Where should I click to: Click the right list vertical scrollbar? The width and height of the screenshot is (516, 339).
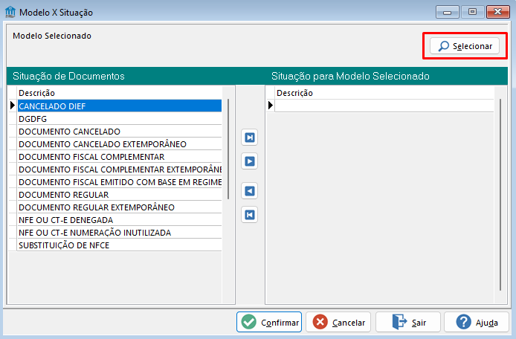pyautogui.click(x=500, y=195)
